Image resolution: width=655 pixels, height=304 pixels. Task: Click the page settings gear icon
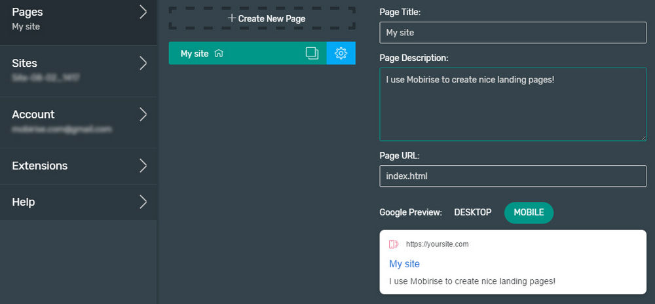coord(341,54)
